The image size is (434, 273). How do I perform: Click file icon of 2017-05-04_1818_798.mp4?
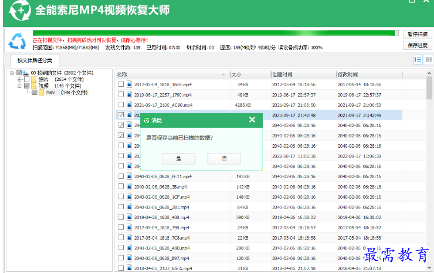coord(130,228)
